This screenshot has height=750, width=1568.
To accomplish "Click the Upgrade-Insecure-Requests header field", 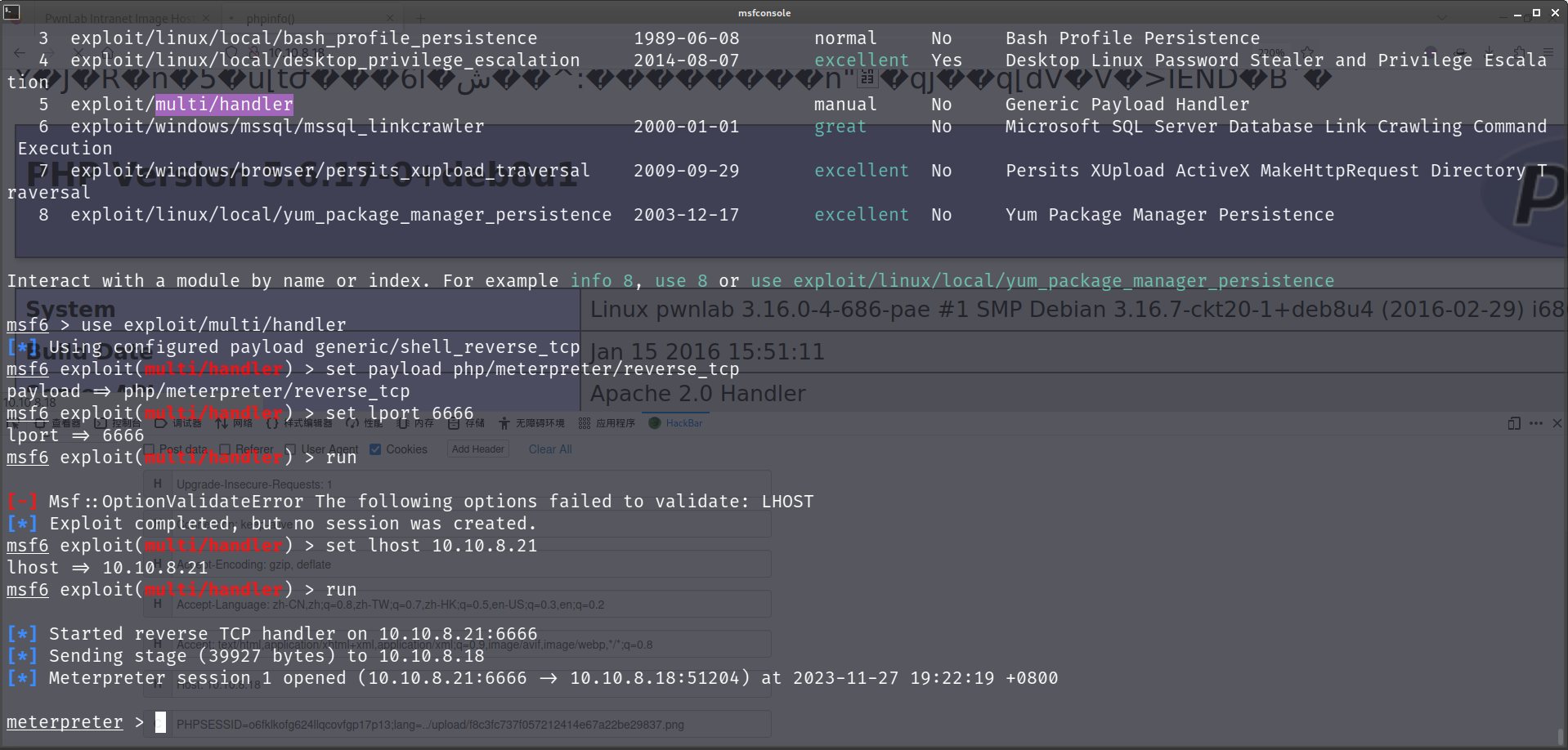I will [471, 484].
